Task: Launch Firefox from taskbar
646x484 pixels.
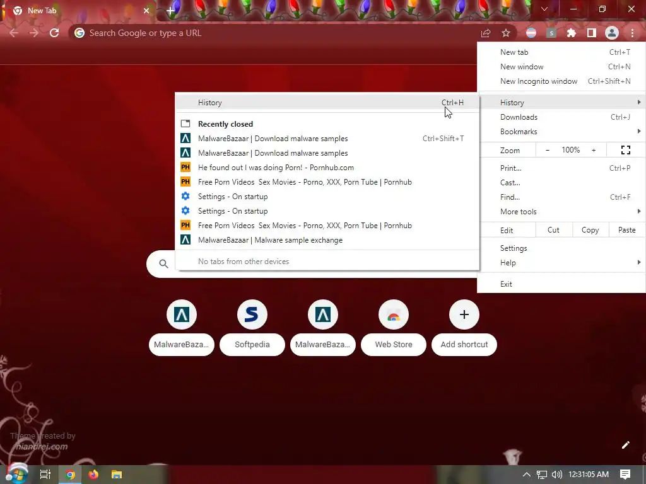Action: pyautogui.click(x=93, y=475)
